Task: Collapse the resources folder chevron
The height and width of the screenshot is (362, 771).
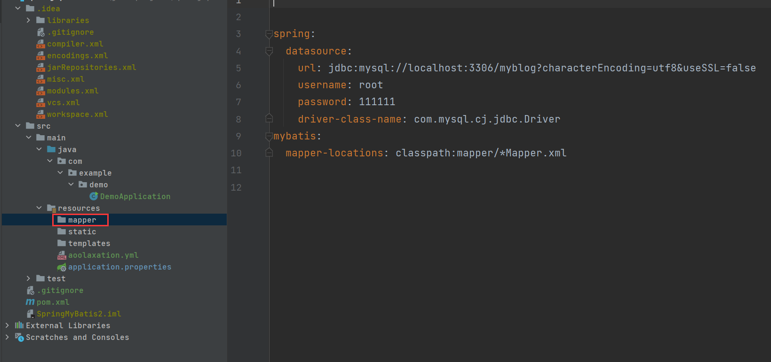Action: point(39,208)
